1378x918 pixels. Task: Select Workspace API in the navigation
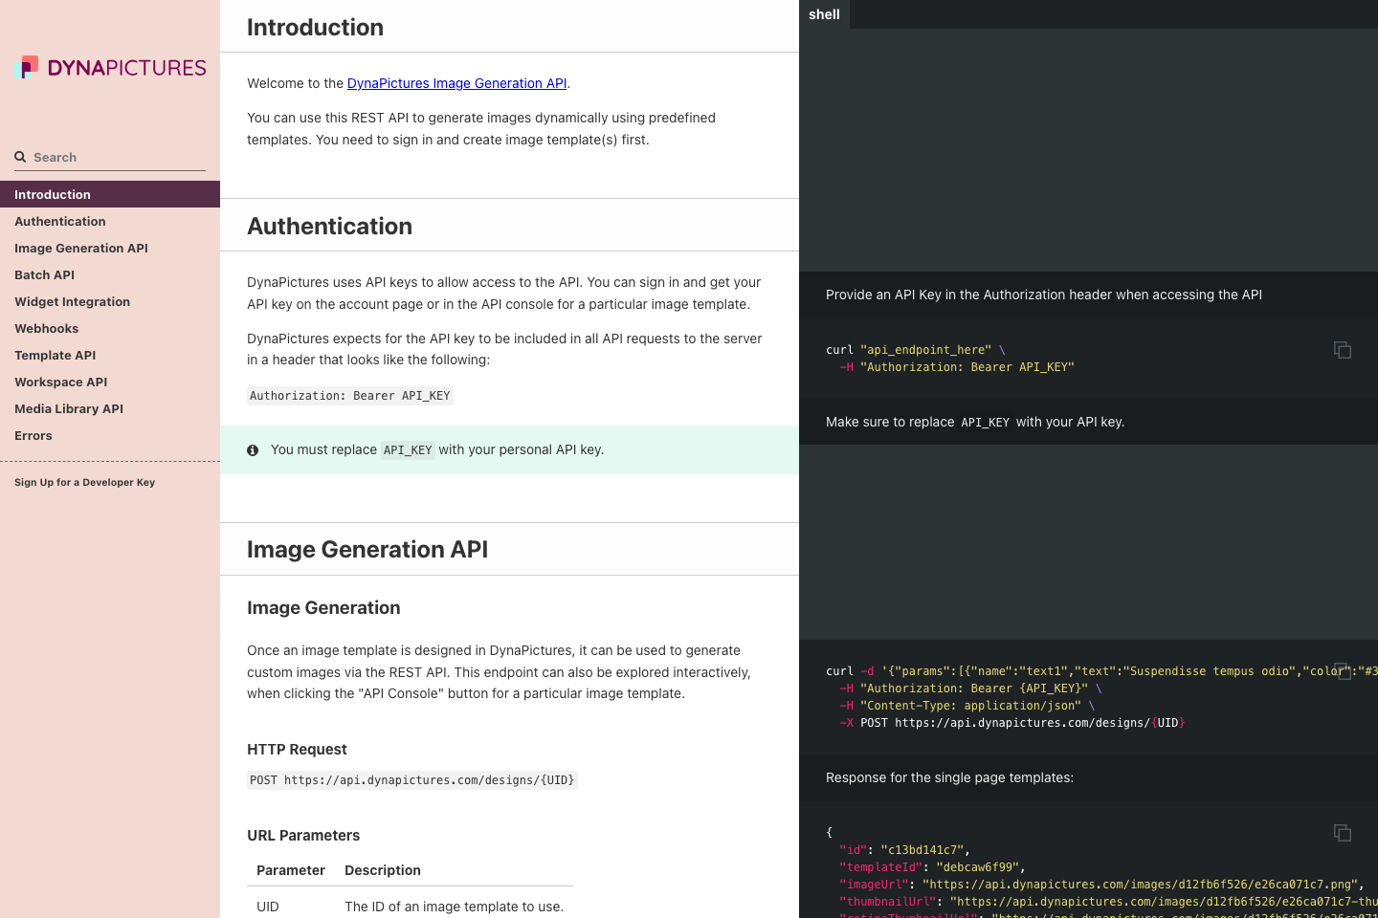click(60, 382)
